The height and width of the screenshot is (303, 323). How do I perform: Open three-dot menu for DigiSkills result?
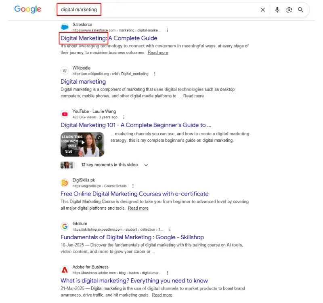(133, 186)
